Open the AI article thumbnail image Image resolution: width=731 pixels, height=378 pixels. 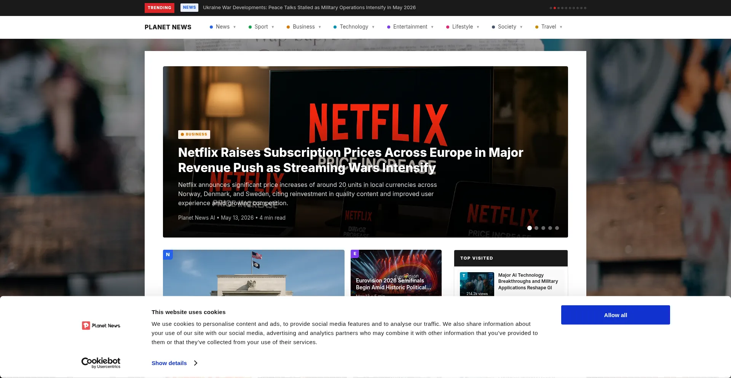click(477, 284)
